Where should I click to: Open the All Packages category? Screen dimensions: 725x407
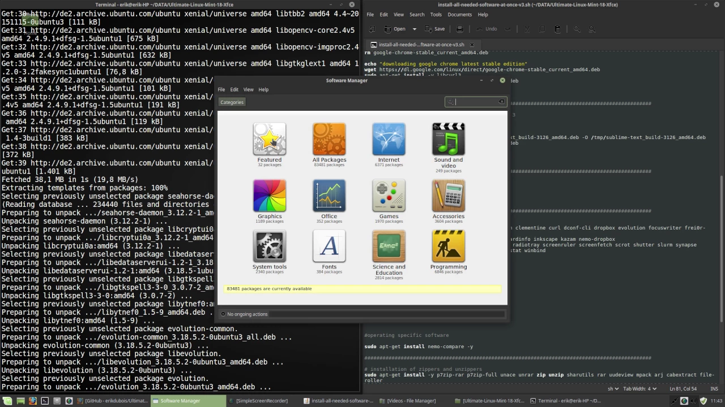click(329, 144)
